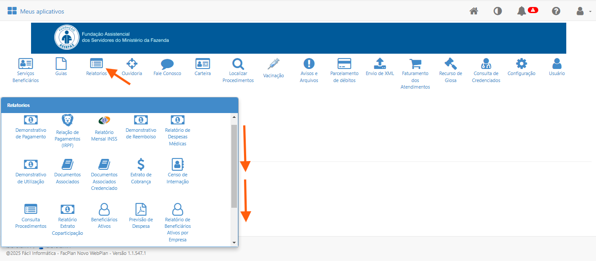Click the Relatorios panel header

click(120, 105)
